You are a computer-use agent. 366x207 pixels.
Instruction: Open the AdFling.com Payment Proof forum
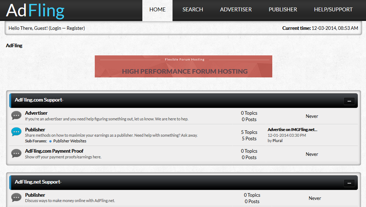click(x=54, y=151)
